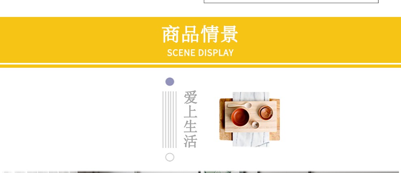Image resolution: width=401 pixels, height=173 pixels.
Task: Click the SCENE DISPLAY subtitle
Action: click(200, 53)
